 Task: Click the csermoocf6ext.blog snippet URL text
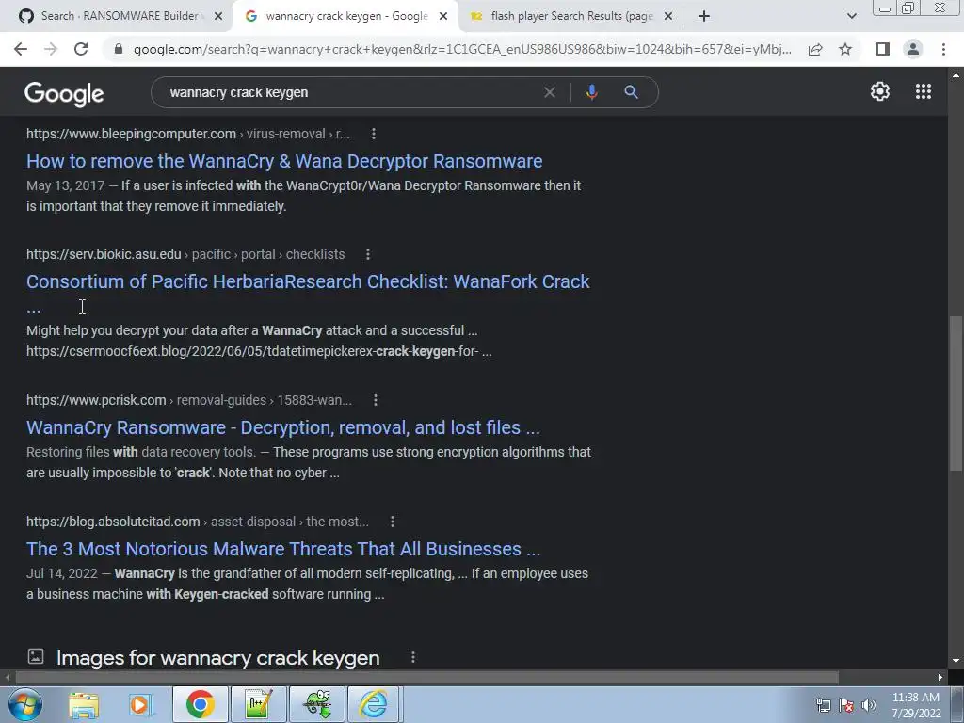click(259, 351)
